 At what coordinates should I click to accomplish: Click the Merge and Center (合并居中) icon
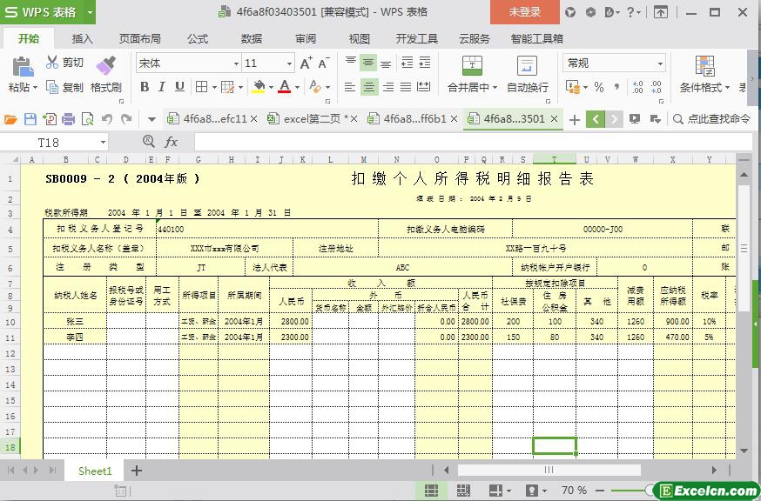click(x=471, y=66)
